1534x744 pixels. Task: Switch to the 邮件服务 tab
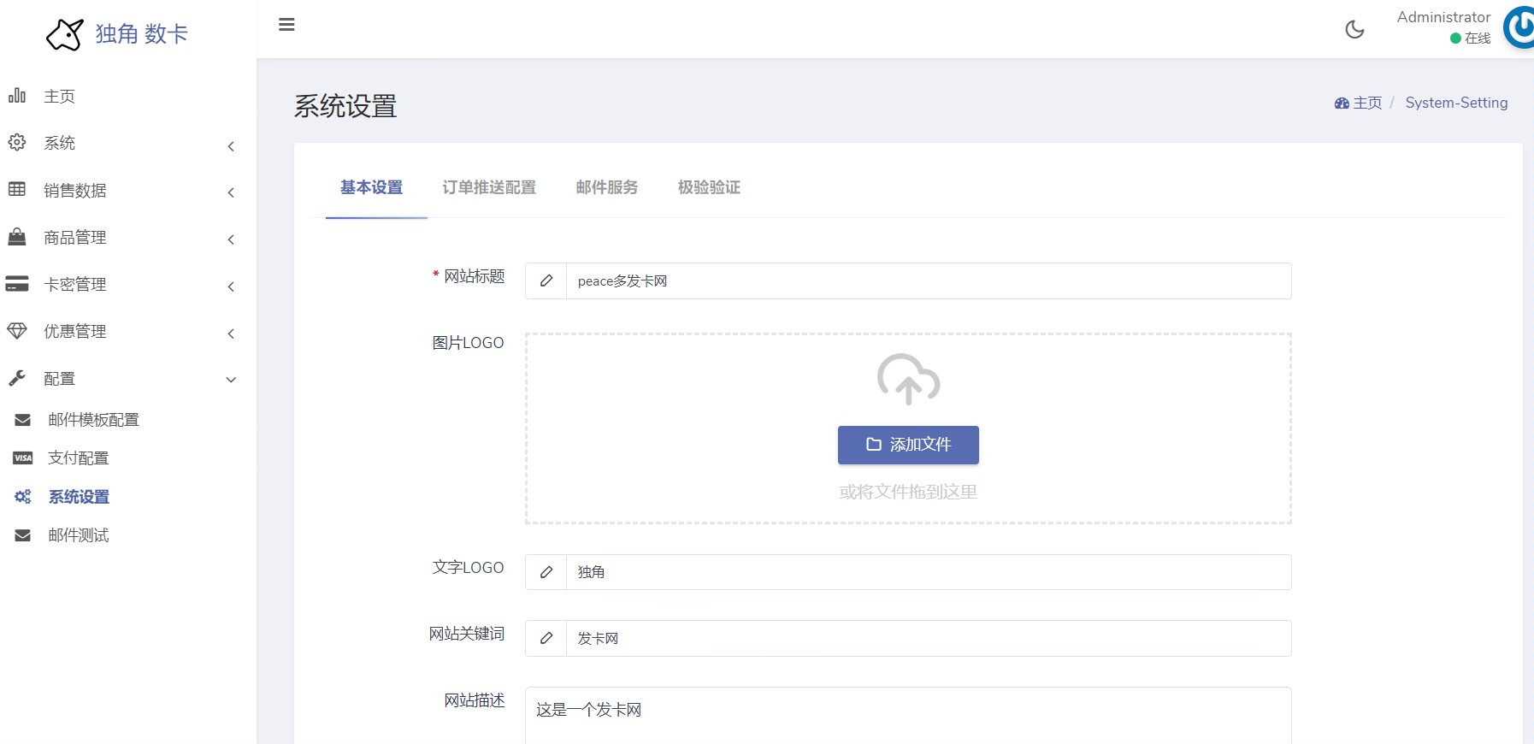[x=607, y=187]
